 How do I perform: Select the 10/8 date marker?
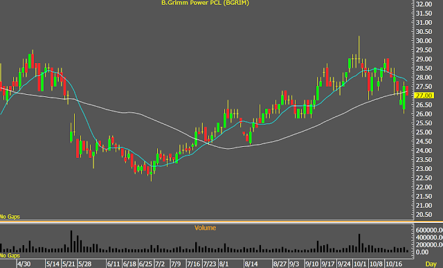click(376, 264)
